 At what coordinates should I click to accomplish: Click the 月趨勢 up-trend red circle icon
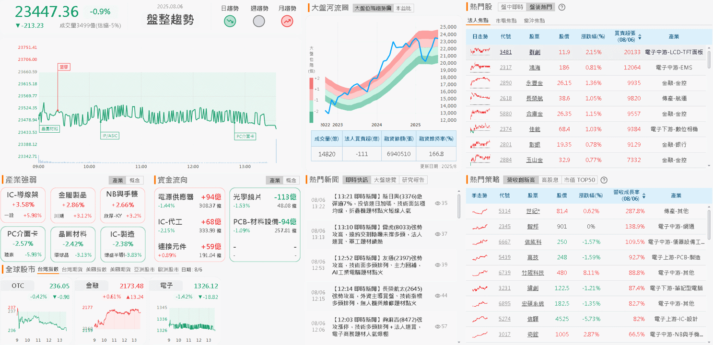pos(287,21)
